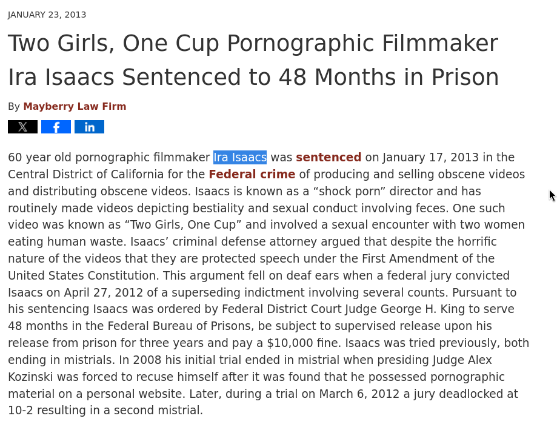Click the January 23, 2013 date
The height and width of the screenshot is (427, 557).
pyautogui.click(x=47, y=15)
